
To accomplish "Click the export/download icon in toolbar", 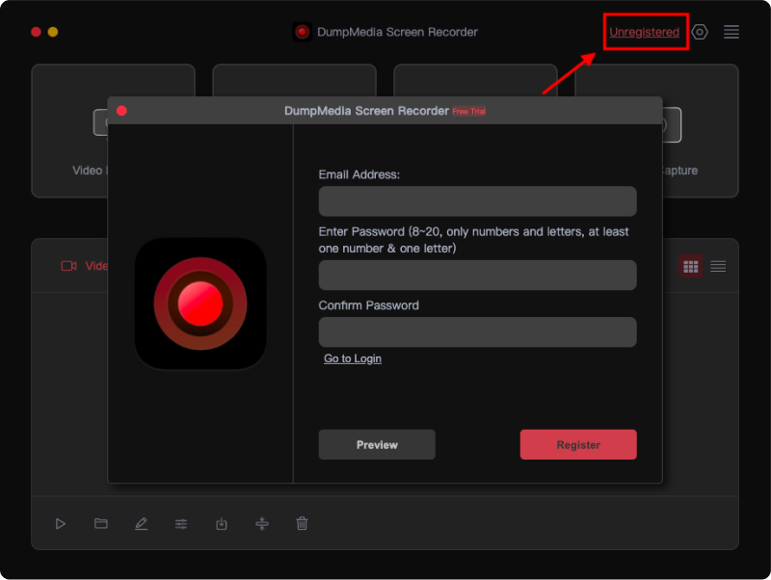I will pos(222,523).
